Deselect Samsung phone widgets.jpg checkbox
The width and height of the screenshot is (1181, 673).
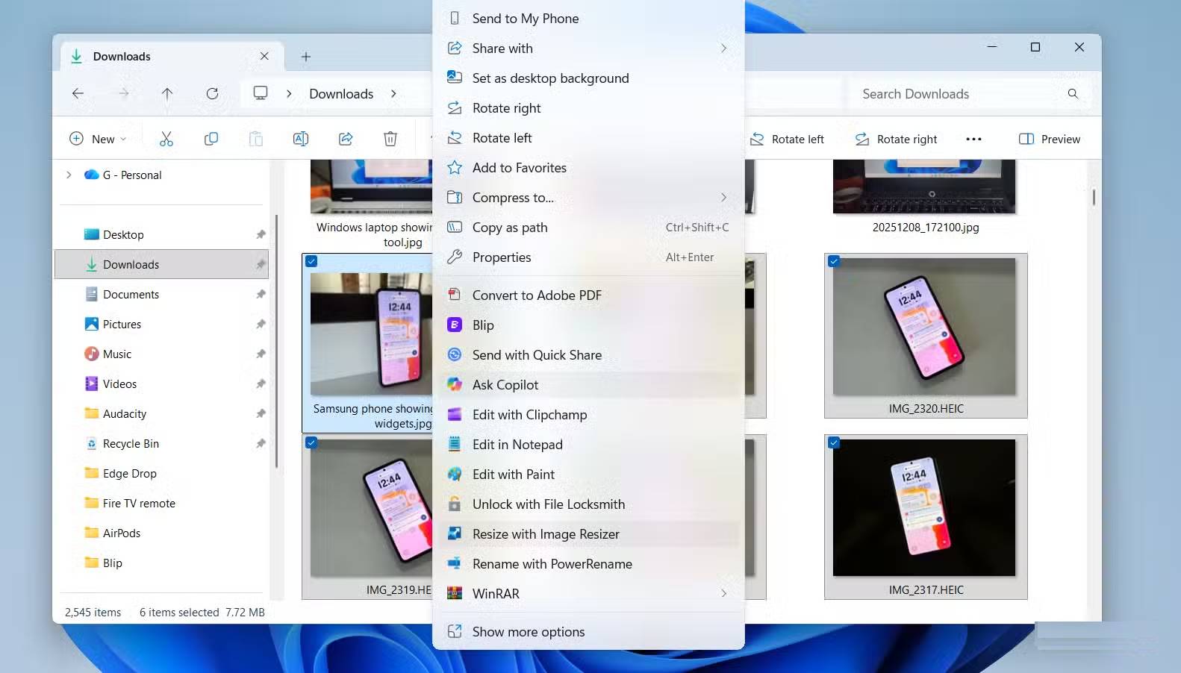tap(311, 261)
